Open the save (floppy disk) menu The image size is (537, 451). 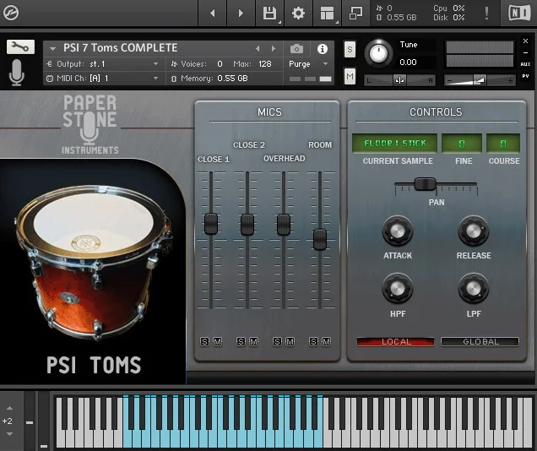click(x=270, y=13)
